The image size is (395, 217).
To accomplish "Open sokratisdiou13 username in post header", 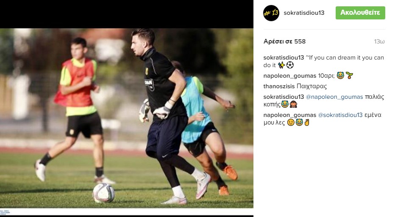I will [304, 13].
